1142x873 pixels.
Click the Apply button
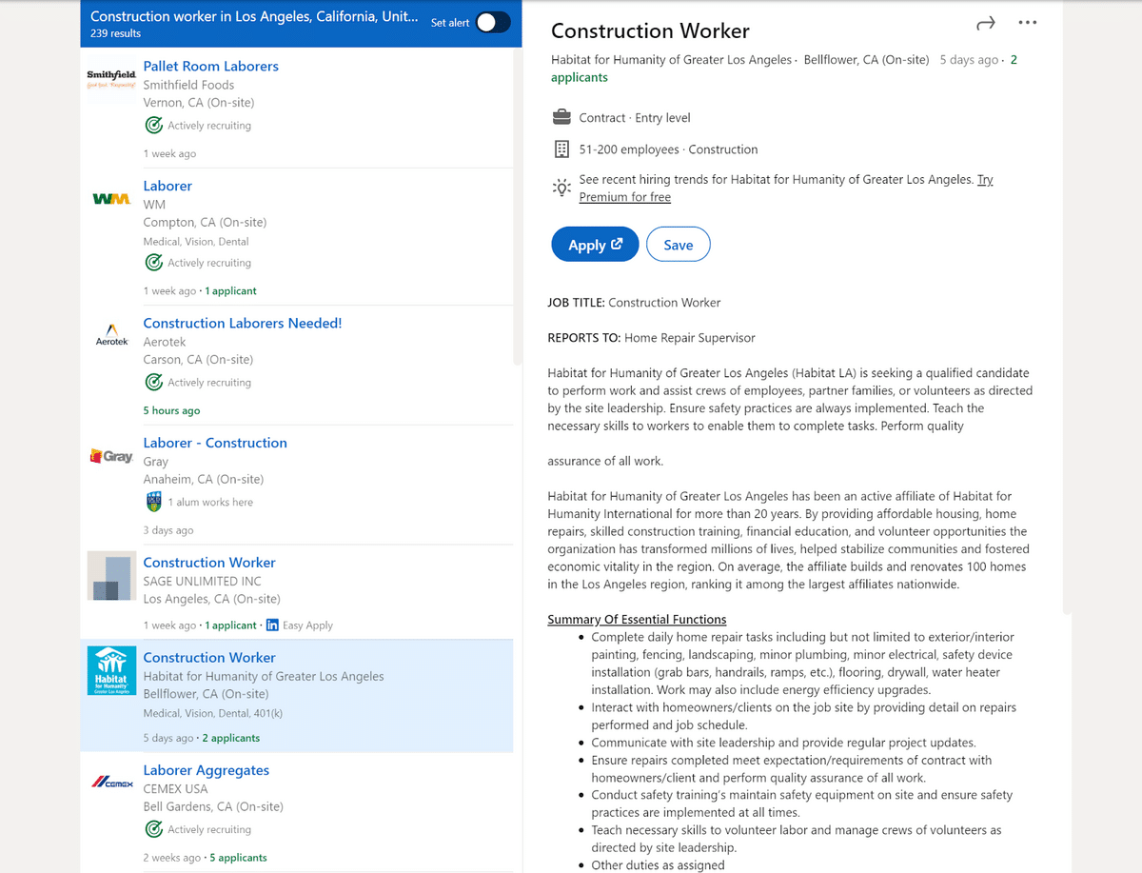click(x=595, y=245)
